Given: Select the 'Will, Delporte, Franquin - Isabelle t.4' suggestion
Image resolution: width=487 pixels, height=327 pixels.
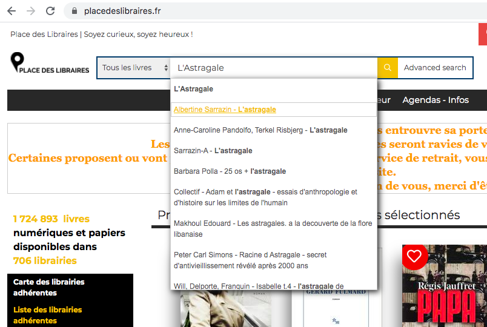Looking at the screenshot, I should [274, 286].
